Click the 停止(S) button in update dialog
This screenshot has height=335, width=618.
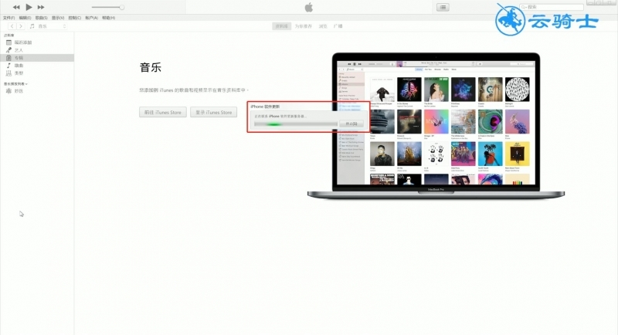351,124
